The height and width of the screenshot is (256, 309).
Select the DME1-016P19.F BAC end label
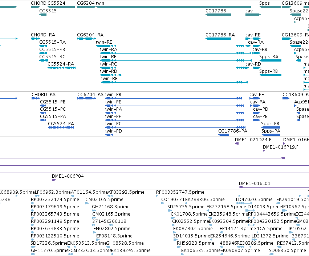281,147
